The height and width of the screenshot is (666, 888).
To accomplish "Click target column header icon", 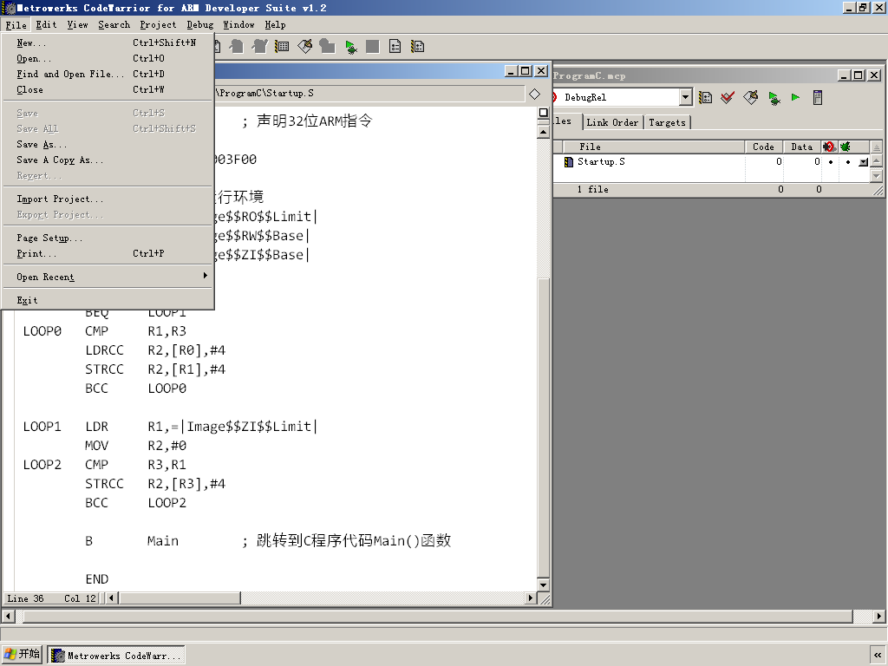I will (x=829, y=147).
